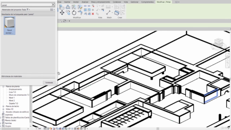Open the Measure tool dropdown arrow

[112, 13]
